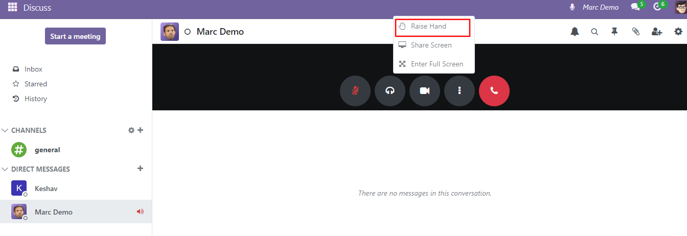Invite people with add user icon

657,32
